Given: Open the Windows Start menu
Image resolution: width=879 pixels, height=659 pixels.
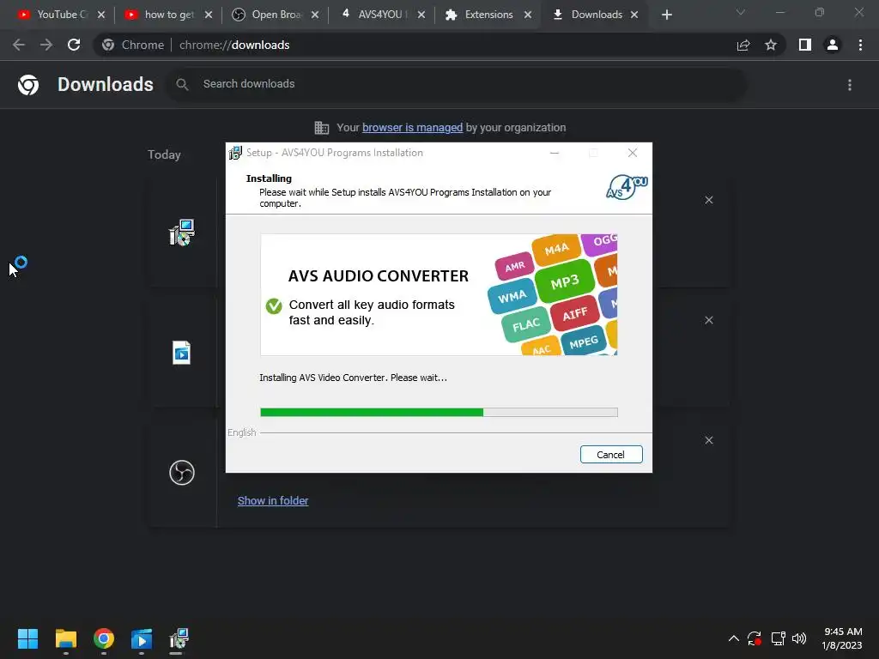Looking at the screenshot, I should click(x=27, y=638).
